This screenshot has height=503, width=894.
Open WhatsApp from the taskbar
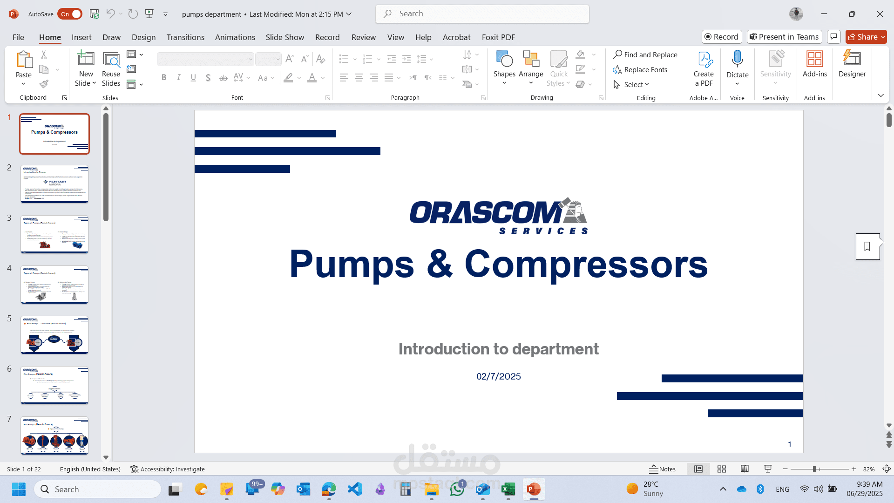tap(457, 489)
